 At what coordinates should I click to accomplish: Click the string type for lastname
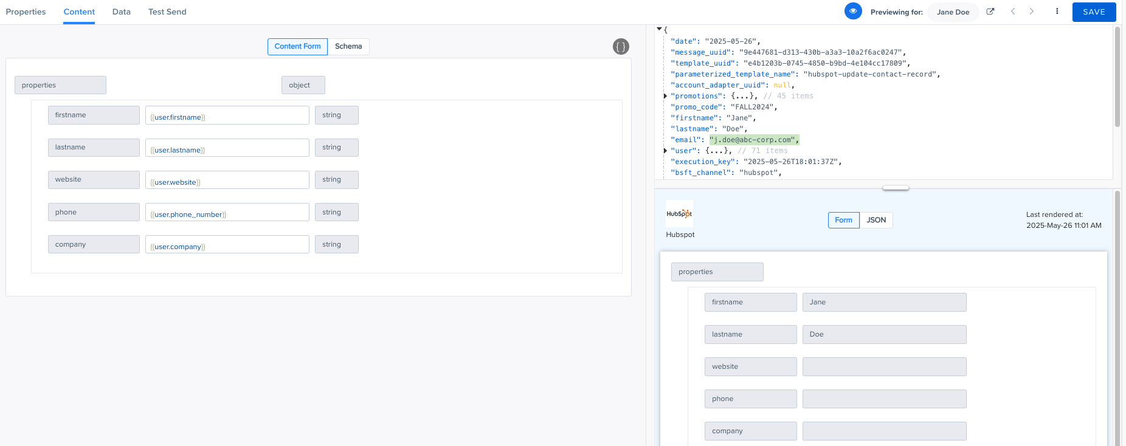click(x=336, y=148)
